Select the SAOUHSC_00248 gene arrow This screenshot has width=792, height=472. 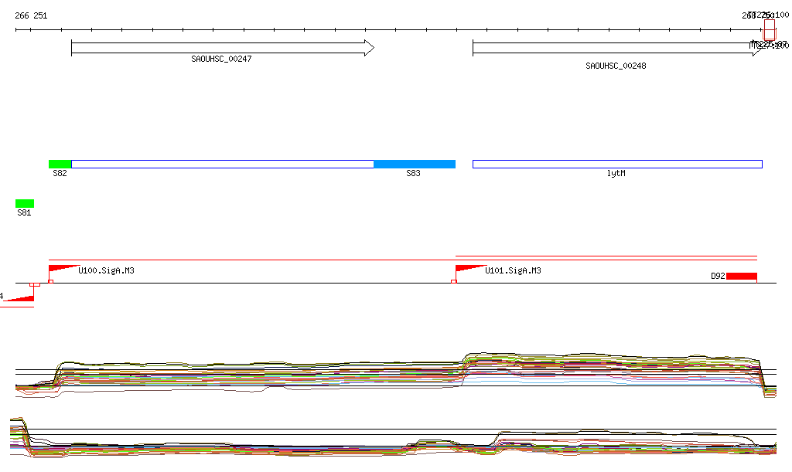pyautogui.click(x=616, y=48)
